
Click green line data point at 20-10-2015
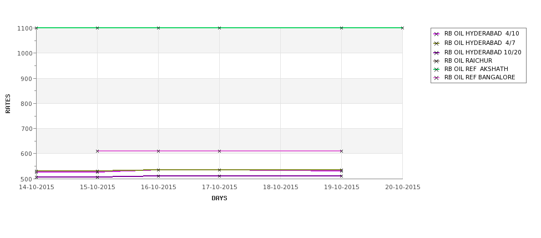[x=402, y=28]
